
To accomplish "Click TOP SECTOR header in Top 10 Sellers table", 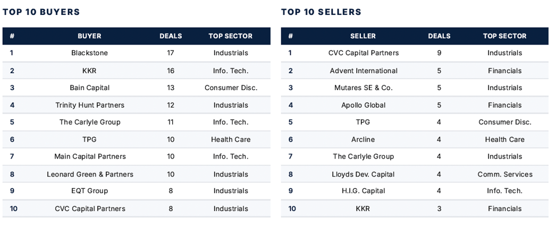I will pyautogui.click(x=504, y=36).
